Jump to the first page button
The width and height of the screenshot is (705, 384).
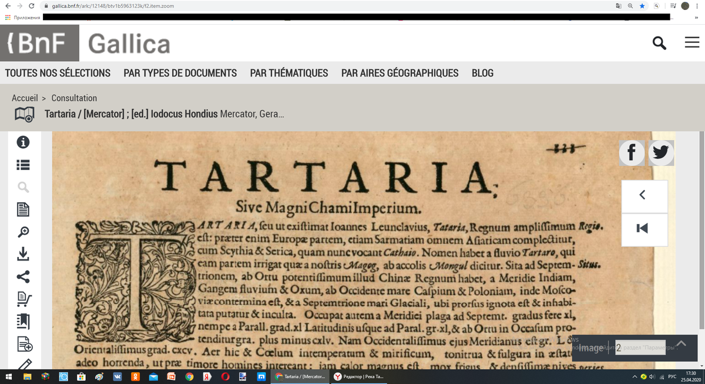(644, 229)
